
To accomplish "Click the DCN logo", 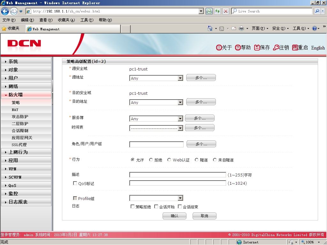I will coord(24,43).
